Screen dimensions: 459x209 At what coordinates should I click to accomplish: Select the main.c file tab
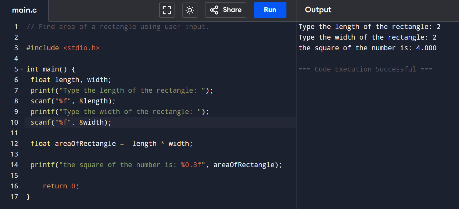click(24, 10)
